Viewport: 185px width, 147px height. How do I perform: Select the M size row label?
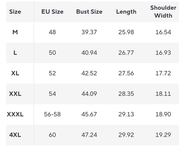tap(15, 32)
